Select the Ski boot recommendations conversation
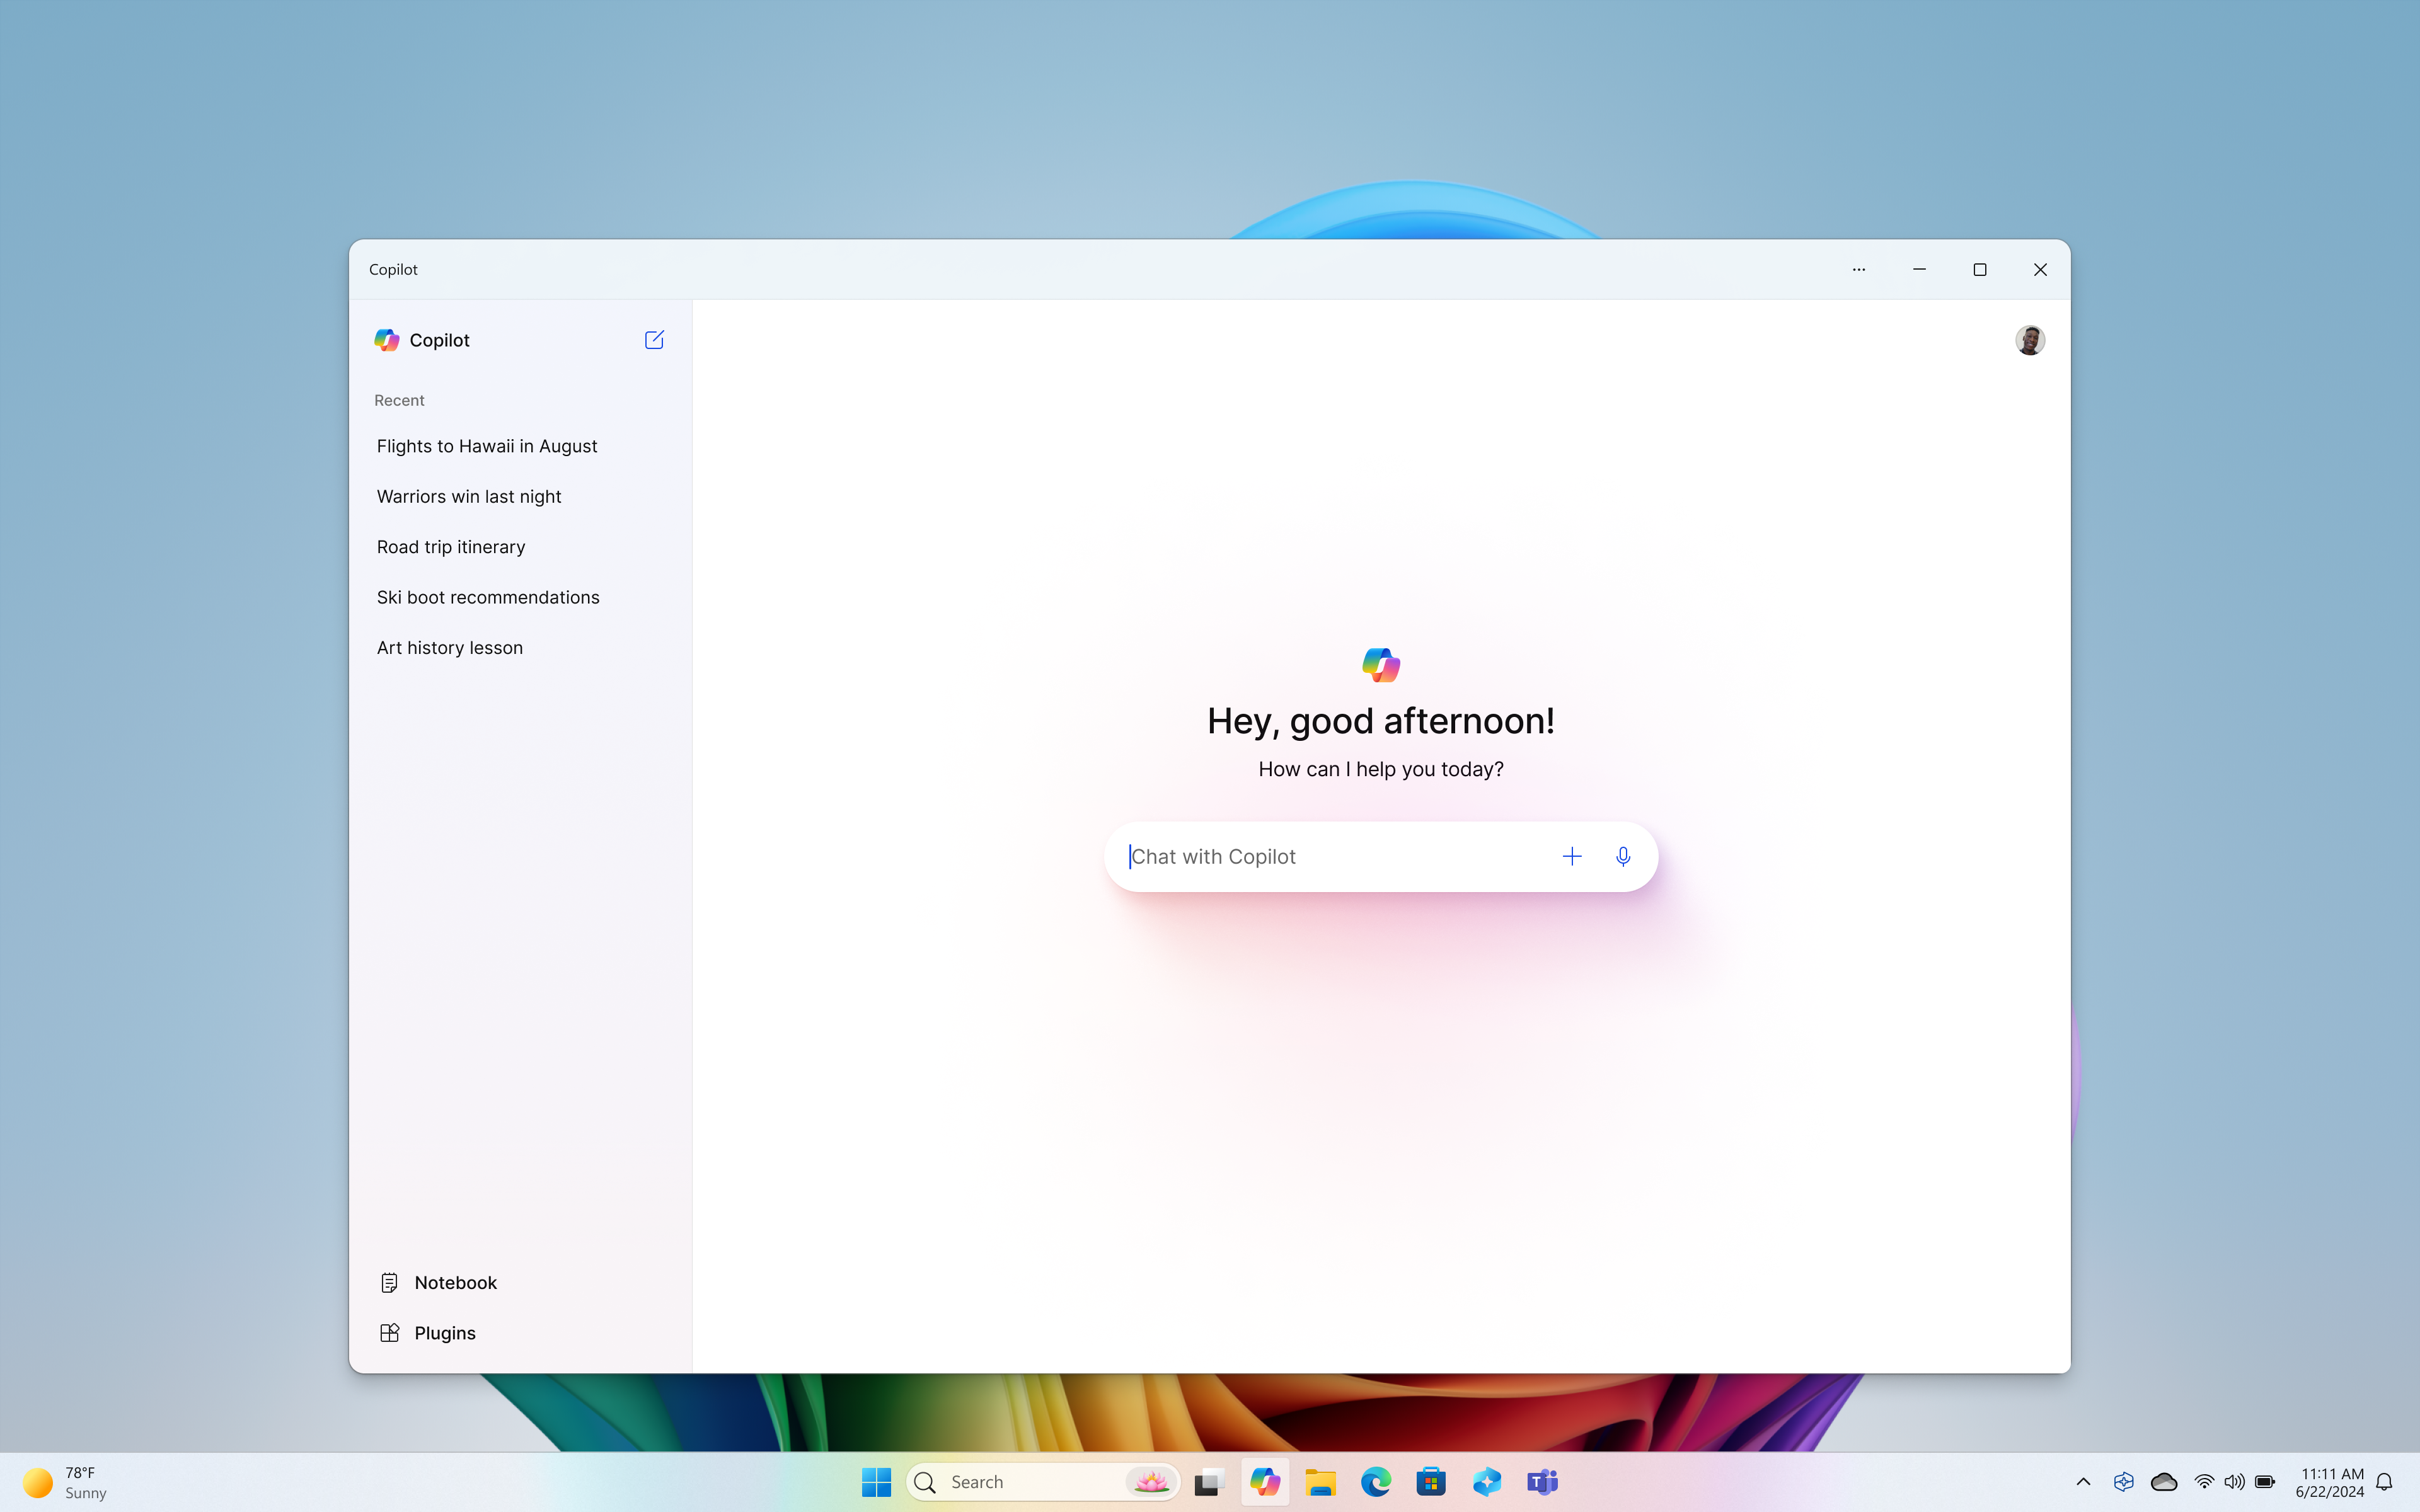The width and height of the screenshot is (2420, 1512). point(488,596)
